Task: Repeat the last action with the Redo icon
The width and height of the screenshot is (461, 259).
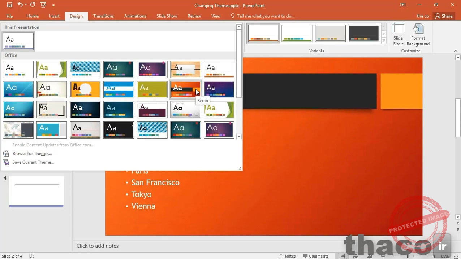Action: [x=33, y=5]
